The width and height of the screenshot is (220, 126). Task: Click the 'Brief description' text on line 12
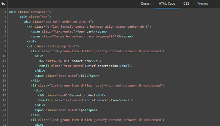tap(102, 66)
